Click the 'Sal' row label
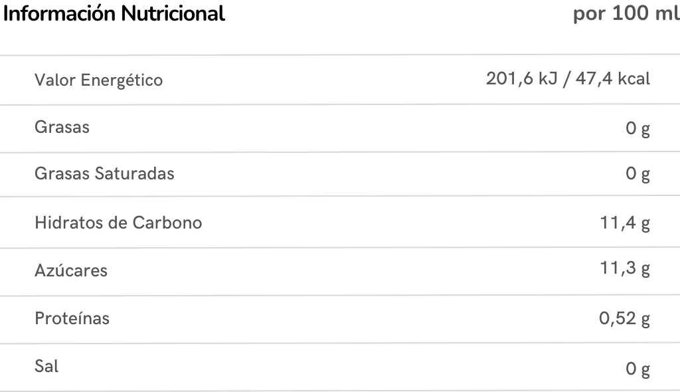680x392 pixels. pyautogui.click(x=46, y=366)
